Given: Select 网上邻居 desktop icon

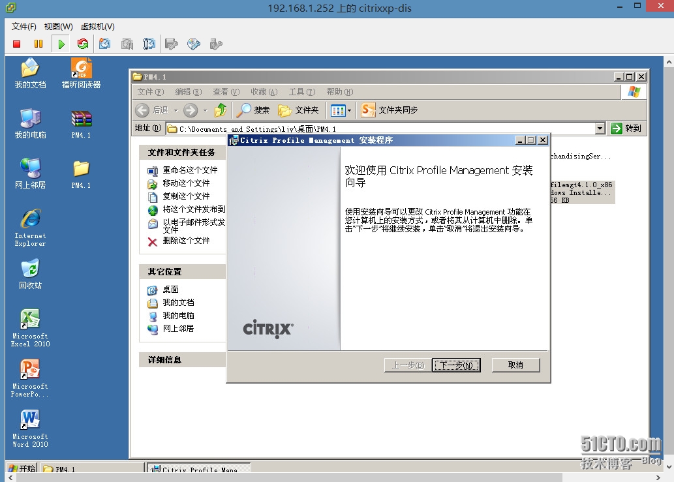Looking at the screenshot, I should click(x=30, y=174).
